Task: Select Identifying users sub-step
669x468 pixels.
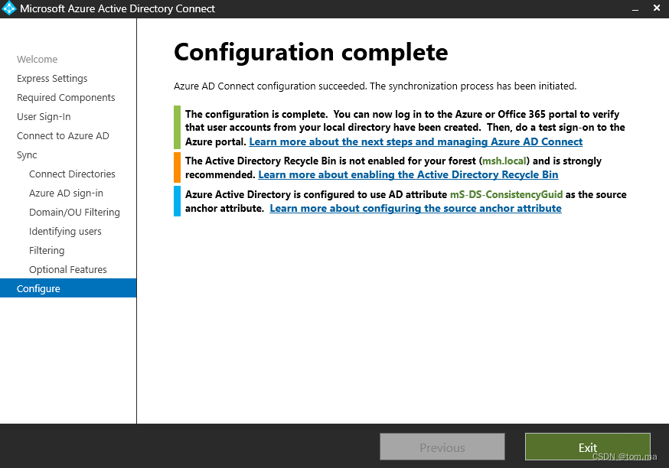Action: (65, 232)
